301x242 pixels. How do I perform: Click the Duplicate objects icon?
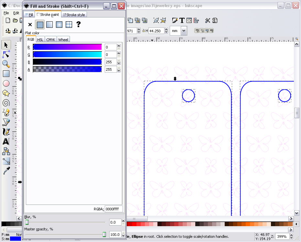coord(130,20)
